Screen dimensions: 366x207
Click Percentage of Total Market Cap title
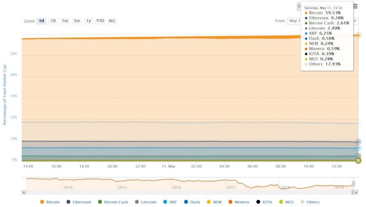tap(4, 95)
